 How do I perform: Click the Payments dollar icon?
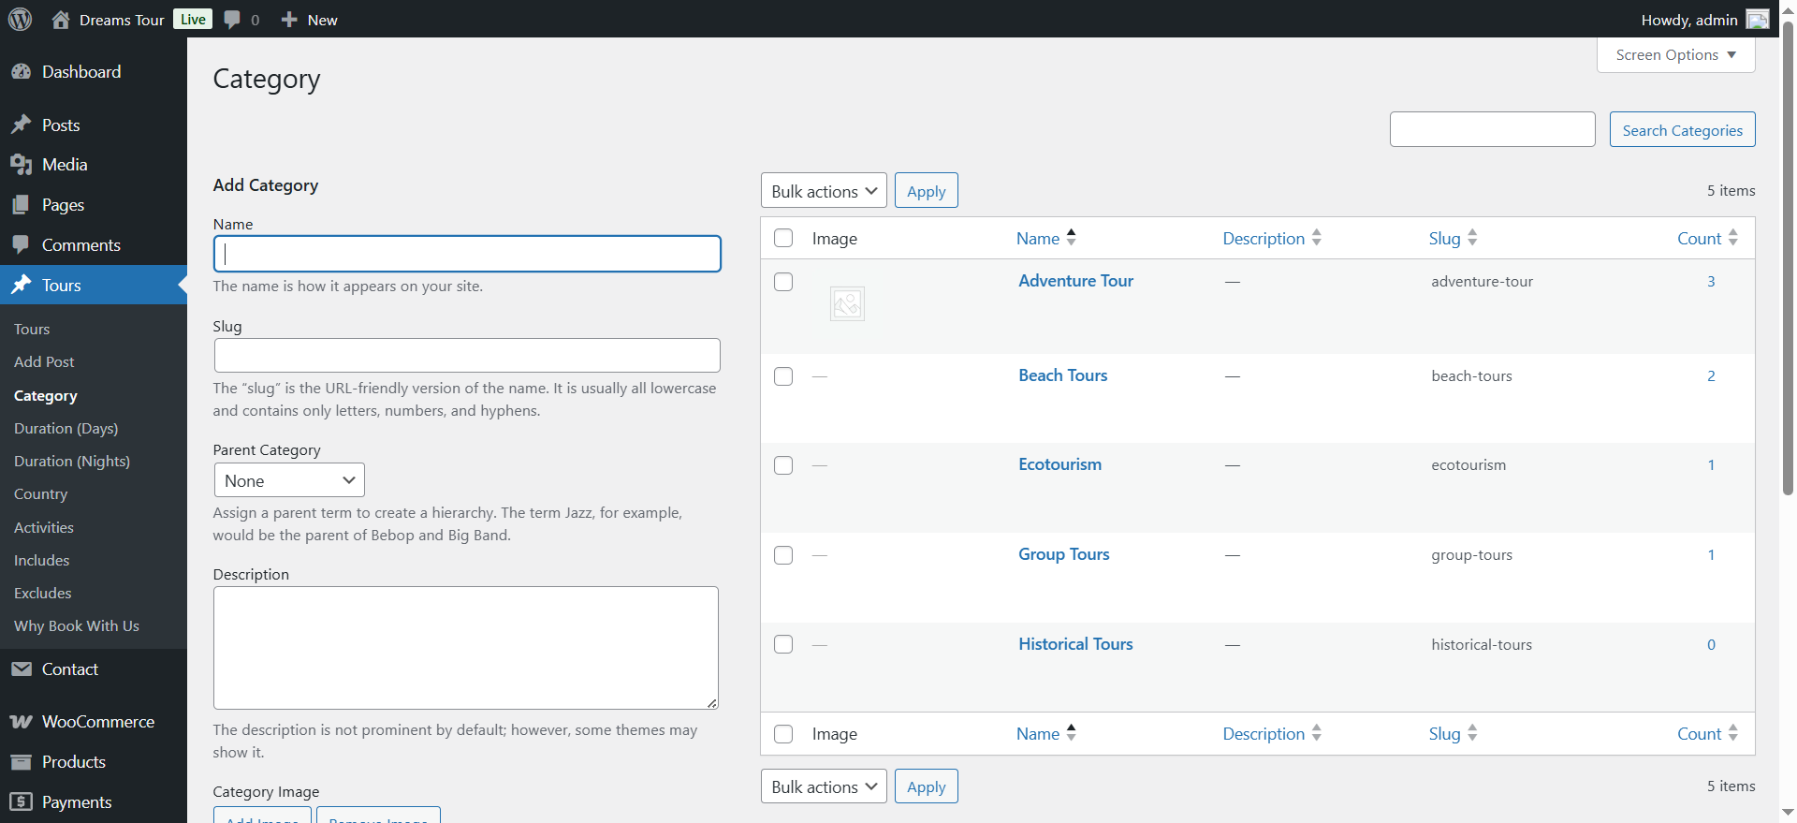coord(21,802)
